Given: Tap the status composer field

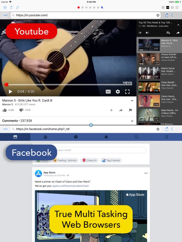Looking at the screenshot, I should [101, 150].
